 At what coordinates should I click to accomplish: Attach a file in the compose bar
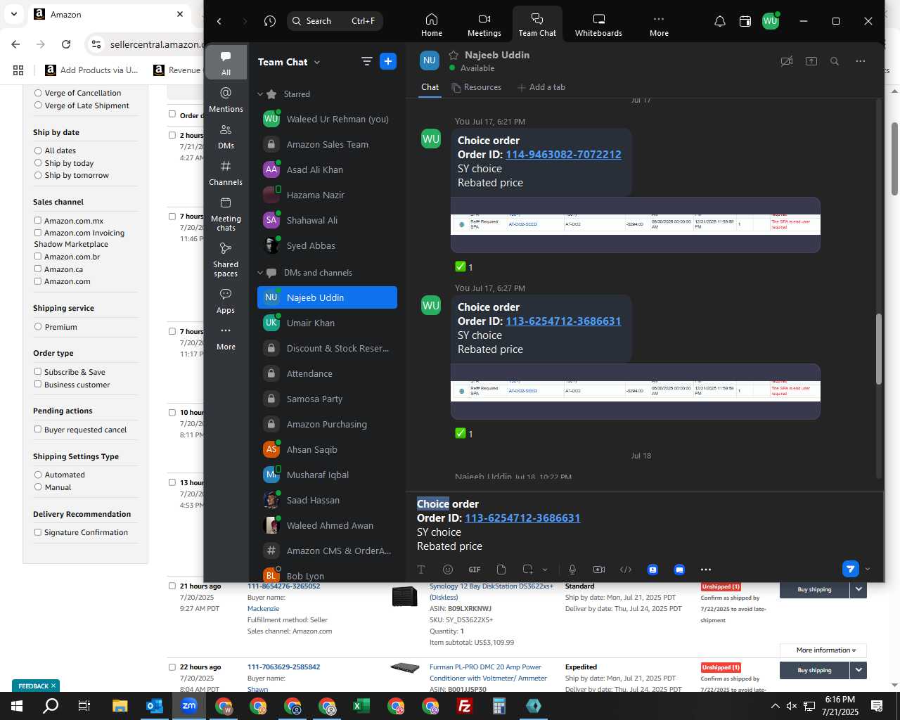coord(501,570)
